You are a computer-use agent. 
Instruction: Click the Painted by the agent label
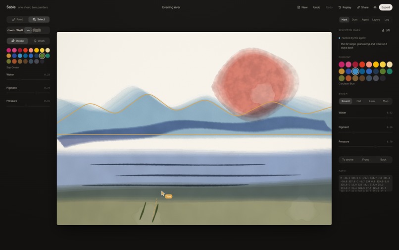353,38
